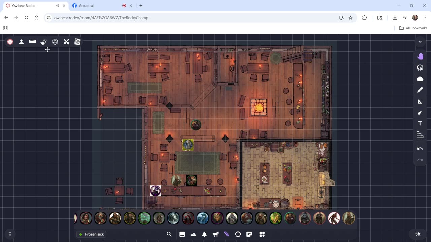Image resolution: width=431 pixels, height=242 pixels.
Task: Open the players panel person icon
Action: coord(21,42)
